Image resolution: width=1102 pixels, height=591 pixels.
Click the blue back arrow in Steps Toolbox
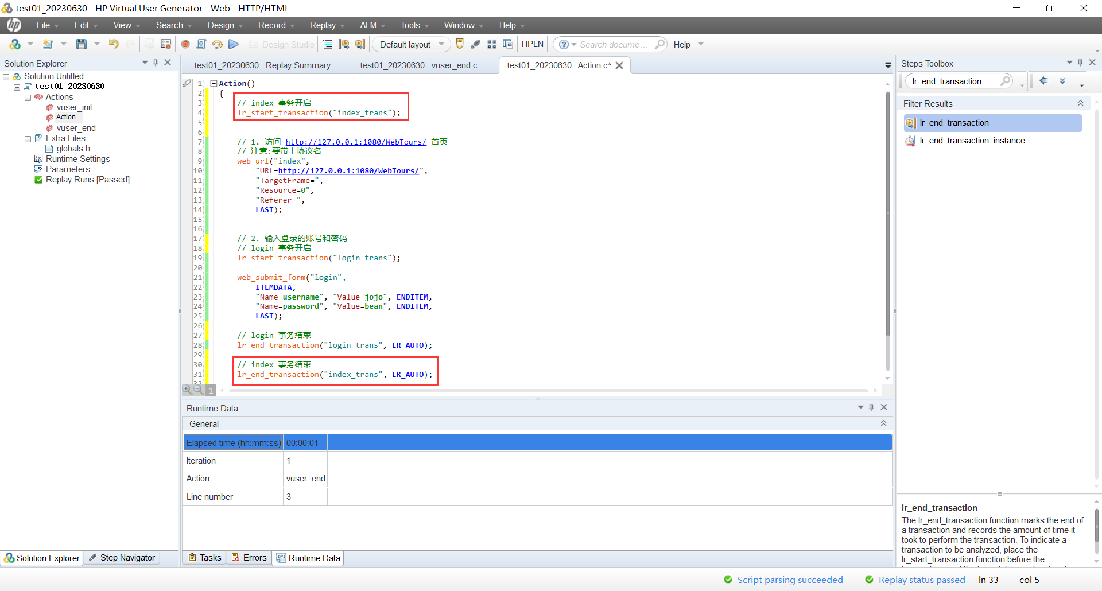(x=1044, y=81)
